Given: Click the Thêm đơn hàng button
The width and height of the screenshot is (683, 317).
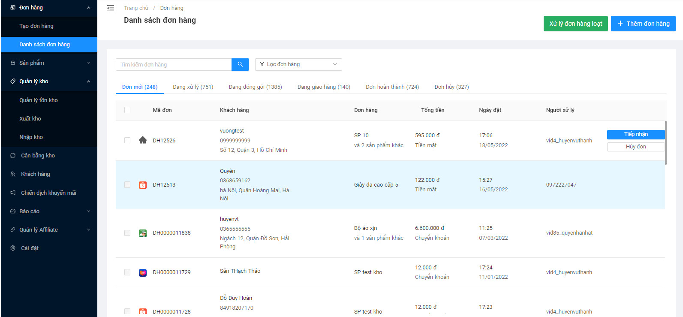Looking at the screenshot, I should point(643,24).
